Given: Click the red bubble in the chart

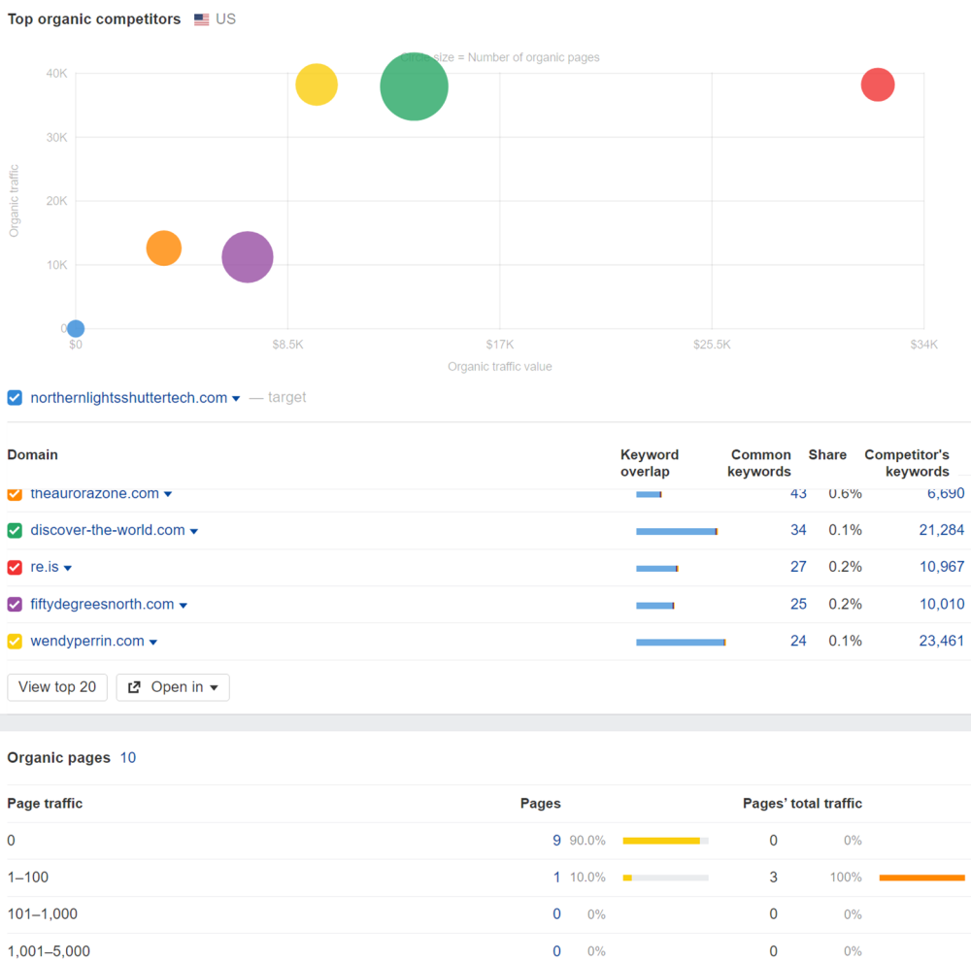Looking at the screenshot, I should (x=877, y=84).
